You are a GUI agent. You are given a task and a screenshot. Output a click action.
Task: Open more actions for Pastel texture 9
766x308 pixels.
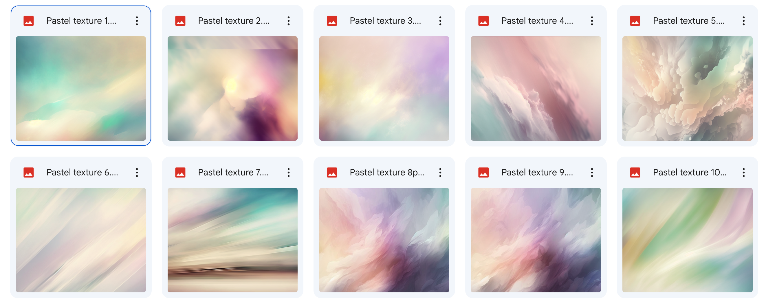[x=592, y=173]
